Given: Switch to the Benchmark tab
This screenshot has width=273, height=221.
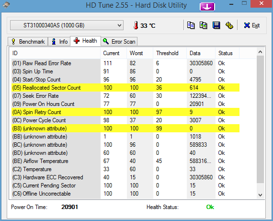Looking at the screenshot, I should tap(28, 42).
